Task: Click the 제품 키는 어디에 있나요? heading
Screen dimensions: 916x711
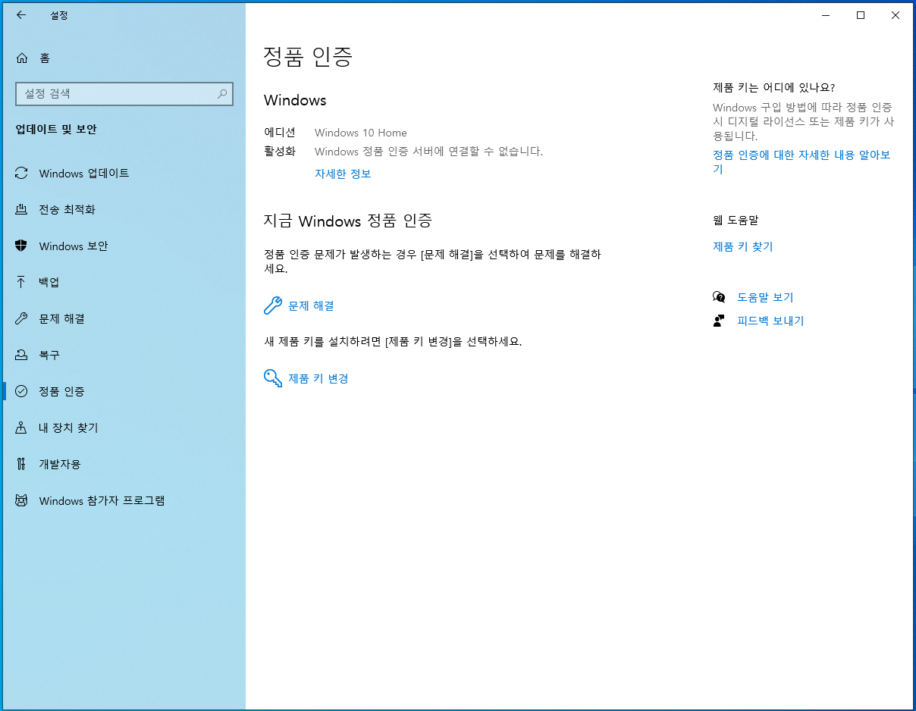Action: tap(773, 87)
